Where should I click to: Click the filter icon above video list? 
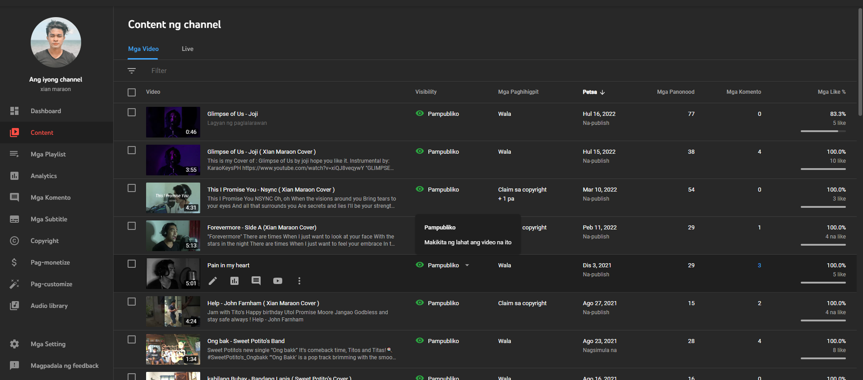coord(132,71)
